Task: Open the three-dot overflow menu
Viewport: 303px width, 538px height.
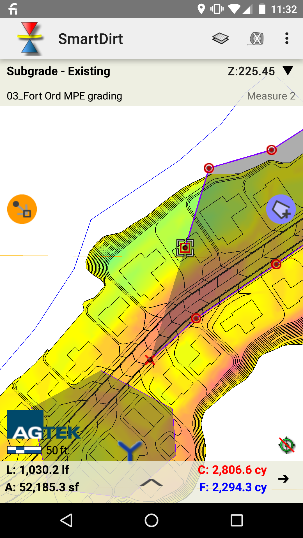Action: pos(286,38)
